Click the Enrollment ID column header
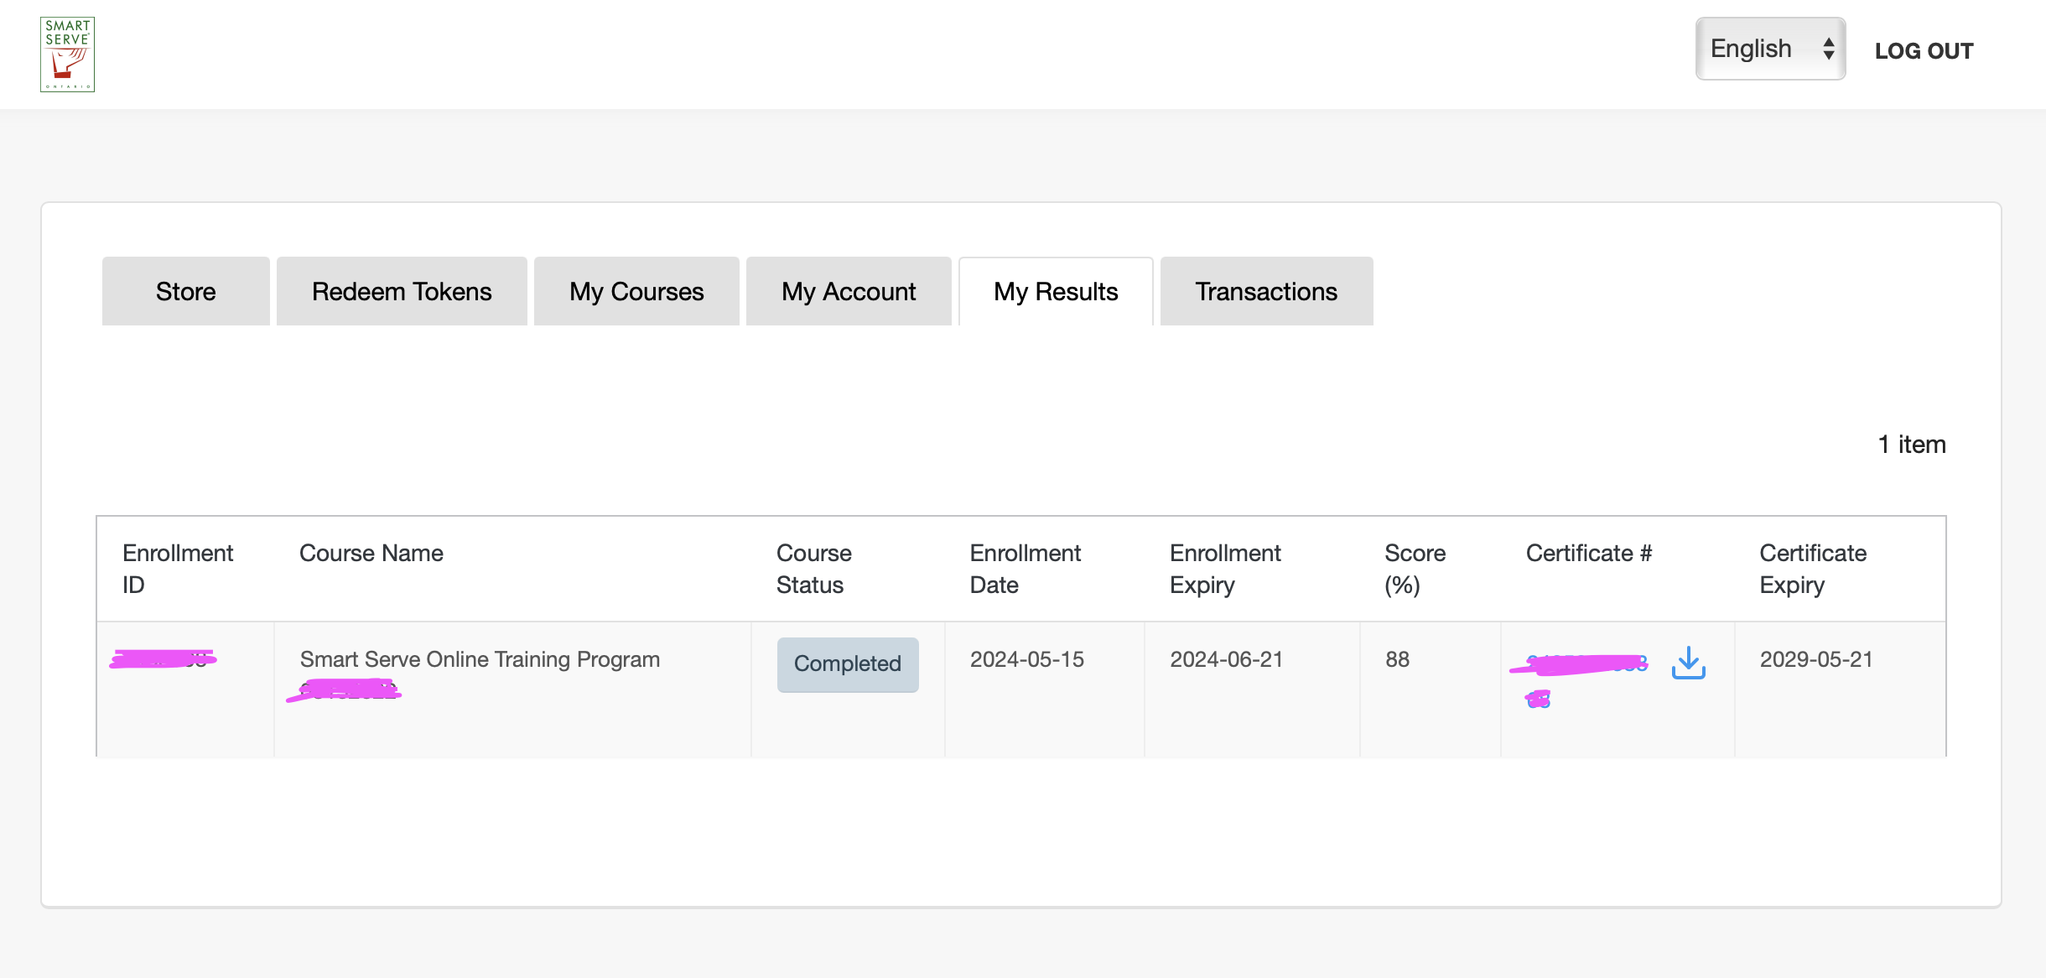2046x978 pixels. pyautogui.click(x=177, y=569)
